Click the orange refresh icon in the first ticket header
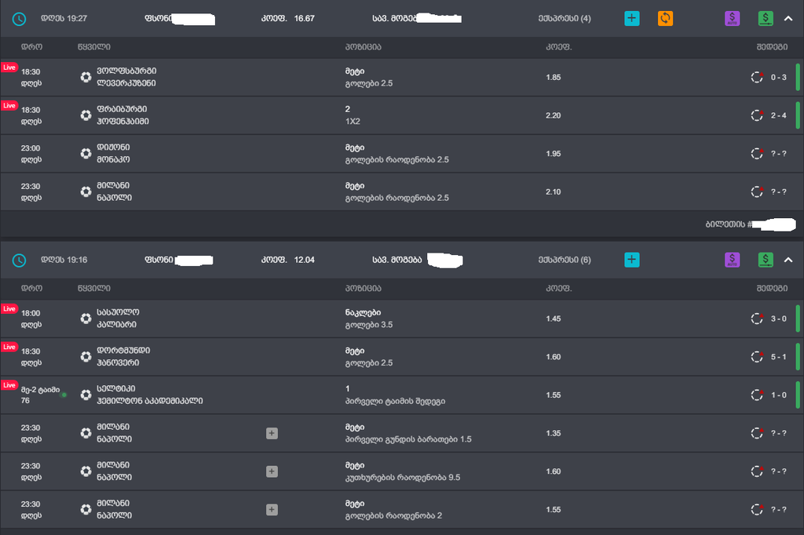The image size is (804, 535). pos(665,18)
